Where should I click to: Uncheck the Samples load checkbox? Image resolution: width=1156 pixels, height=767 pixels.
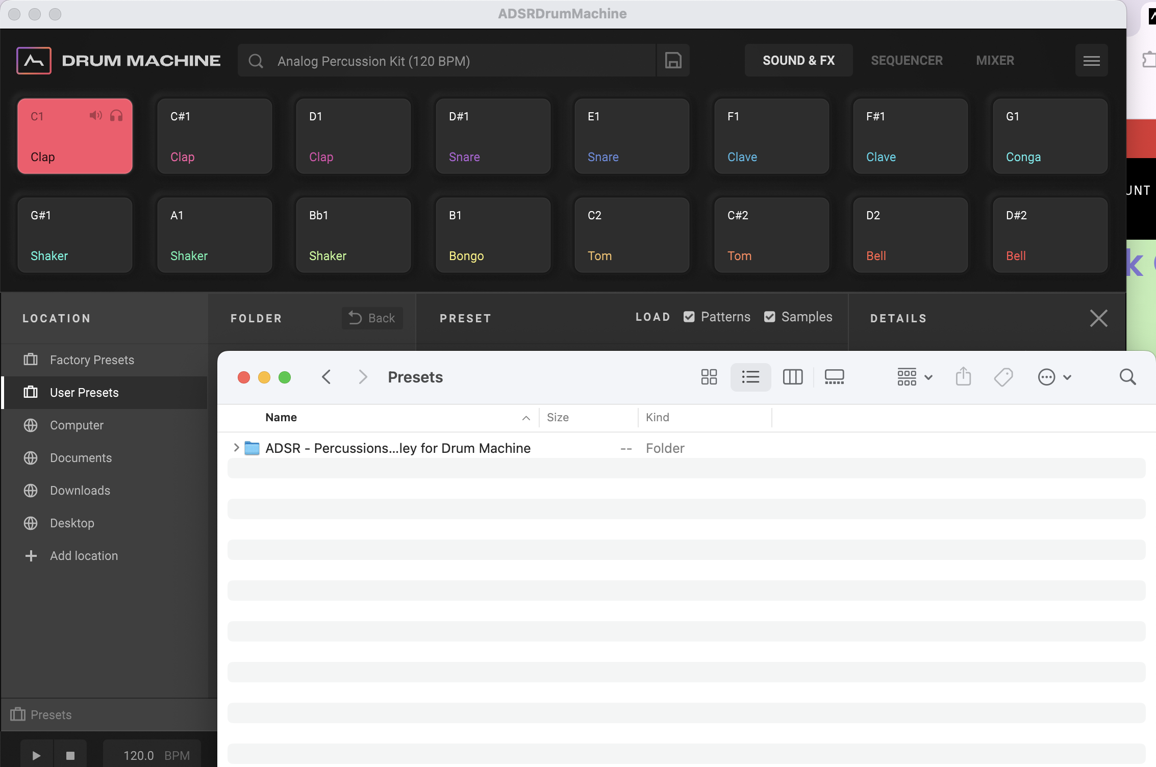[x=769, y=317]
